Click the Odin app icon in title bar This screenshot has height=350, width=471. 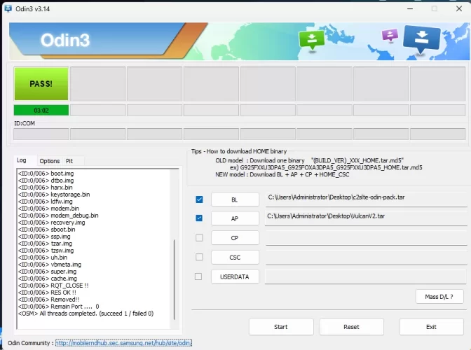coord(8,8)
